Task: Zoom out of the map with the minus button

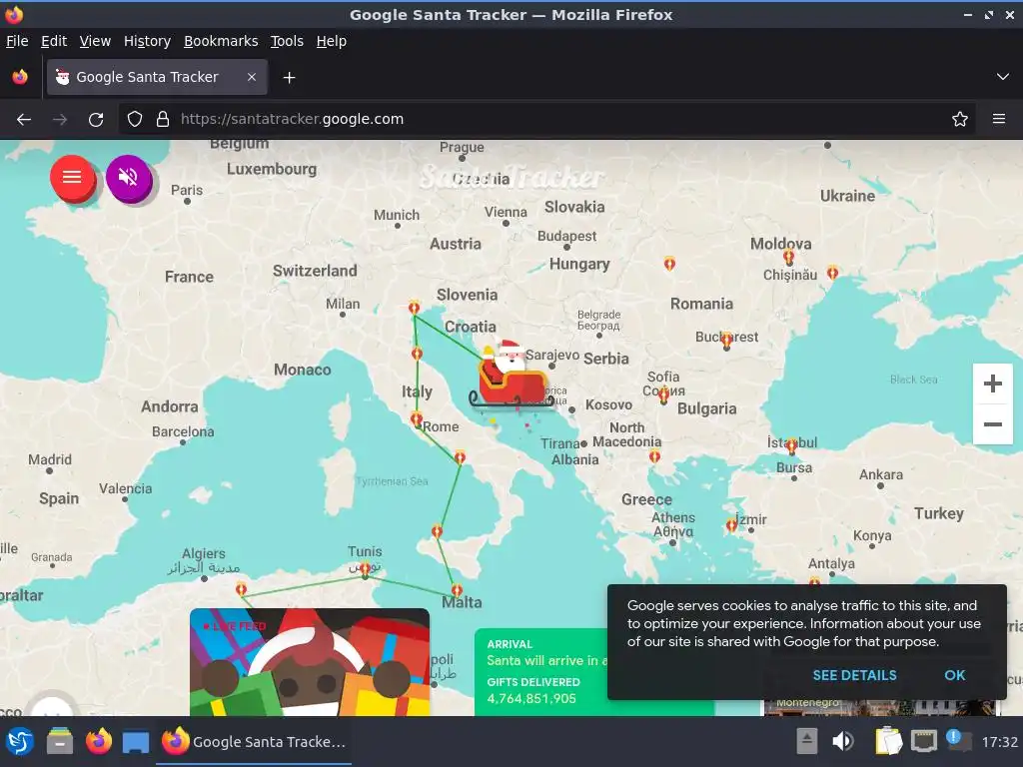Action: click(992, 423)
